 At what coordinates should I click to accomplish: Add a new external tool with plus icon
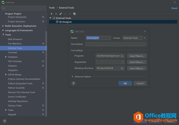(x=51, y=14)
